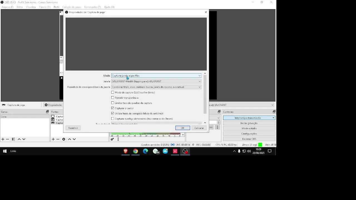
Task: Open the Modo dropdown
Action: (156, 76)
